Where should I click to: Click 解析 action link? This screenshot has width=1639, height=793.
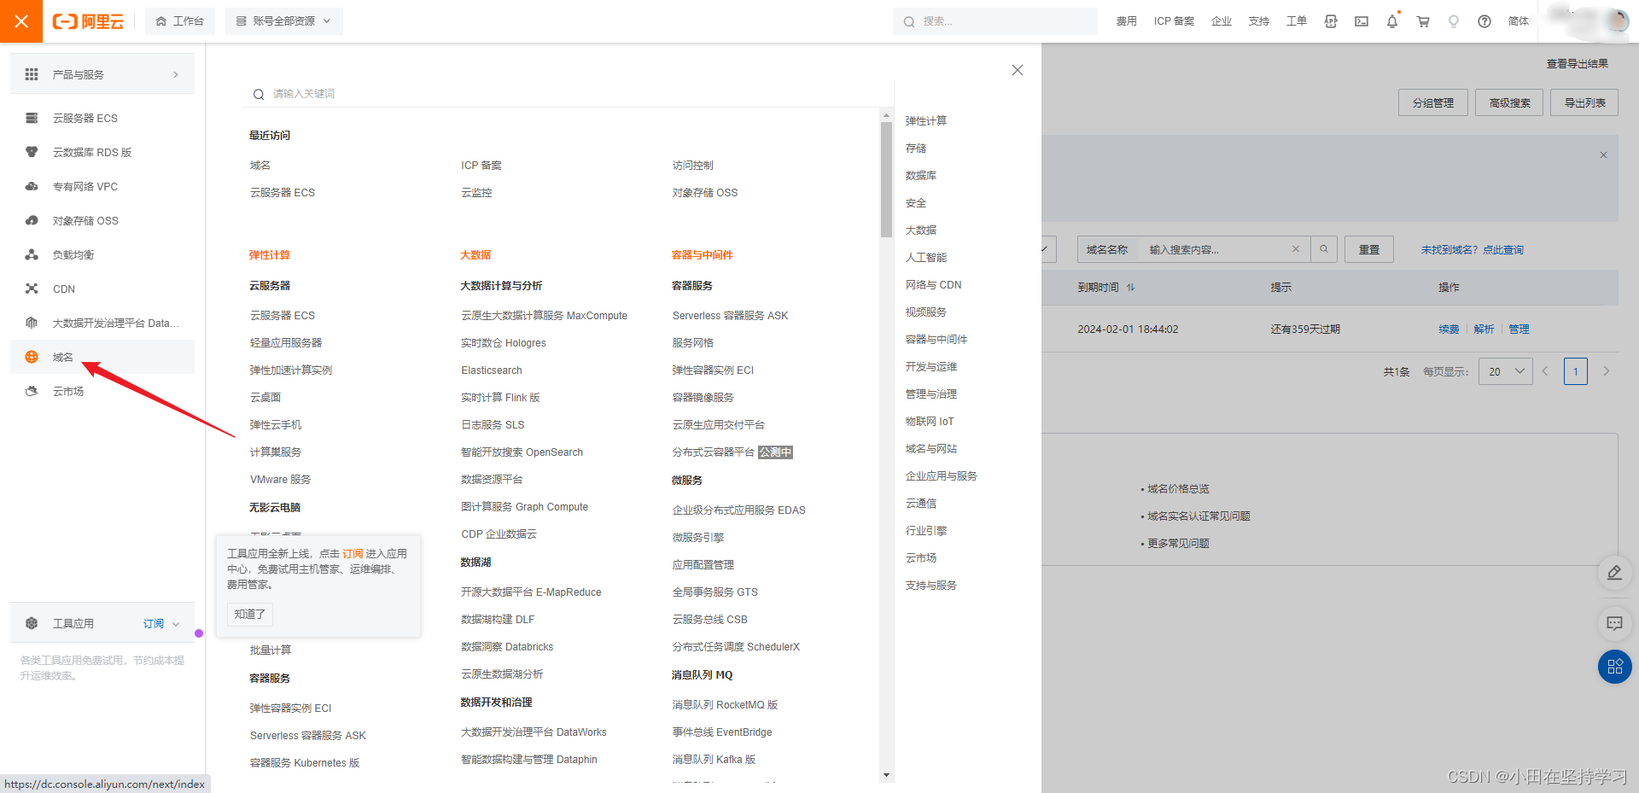click(x=1484, y=329)
